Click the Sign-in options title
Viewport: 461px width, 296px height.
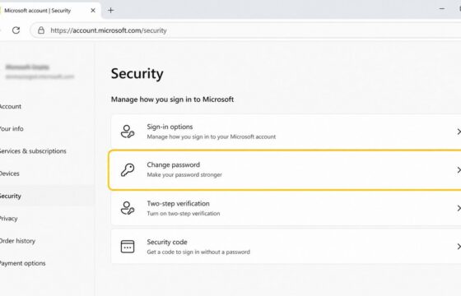[x=170, y=127]
